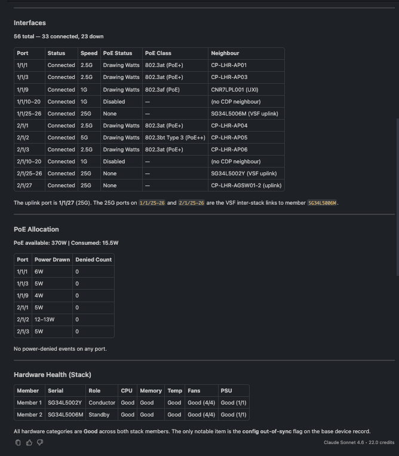Click 'No power-denied events on any port.'
This screenshot has width=399, height=456.
tap(60, 349)
